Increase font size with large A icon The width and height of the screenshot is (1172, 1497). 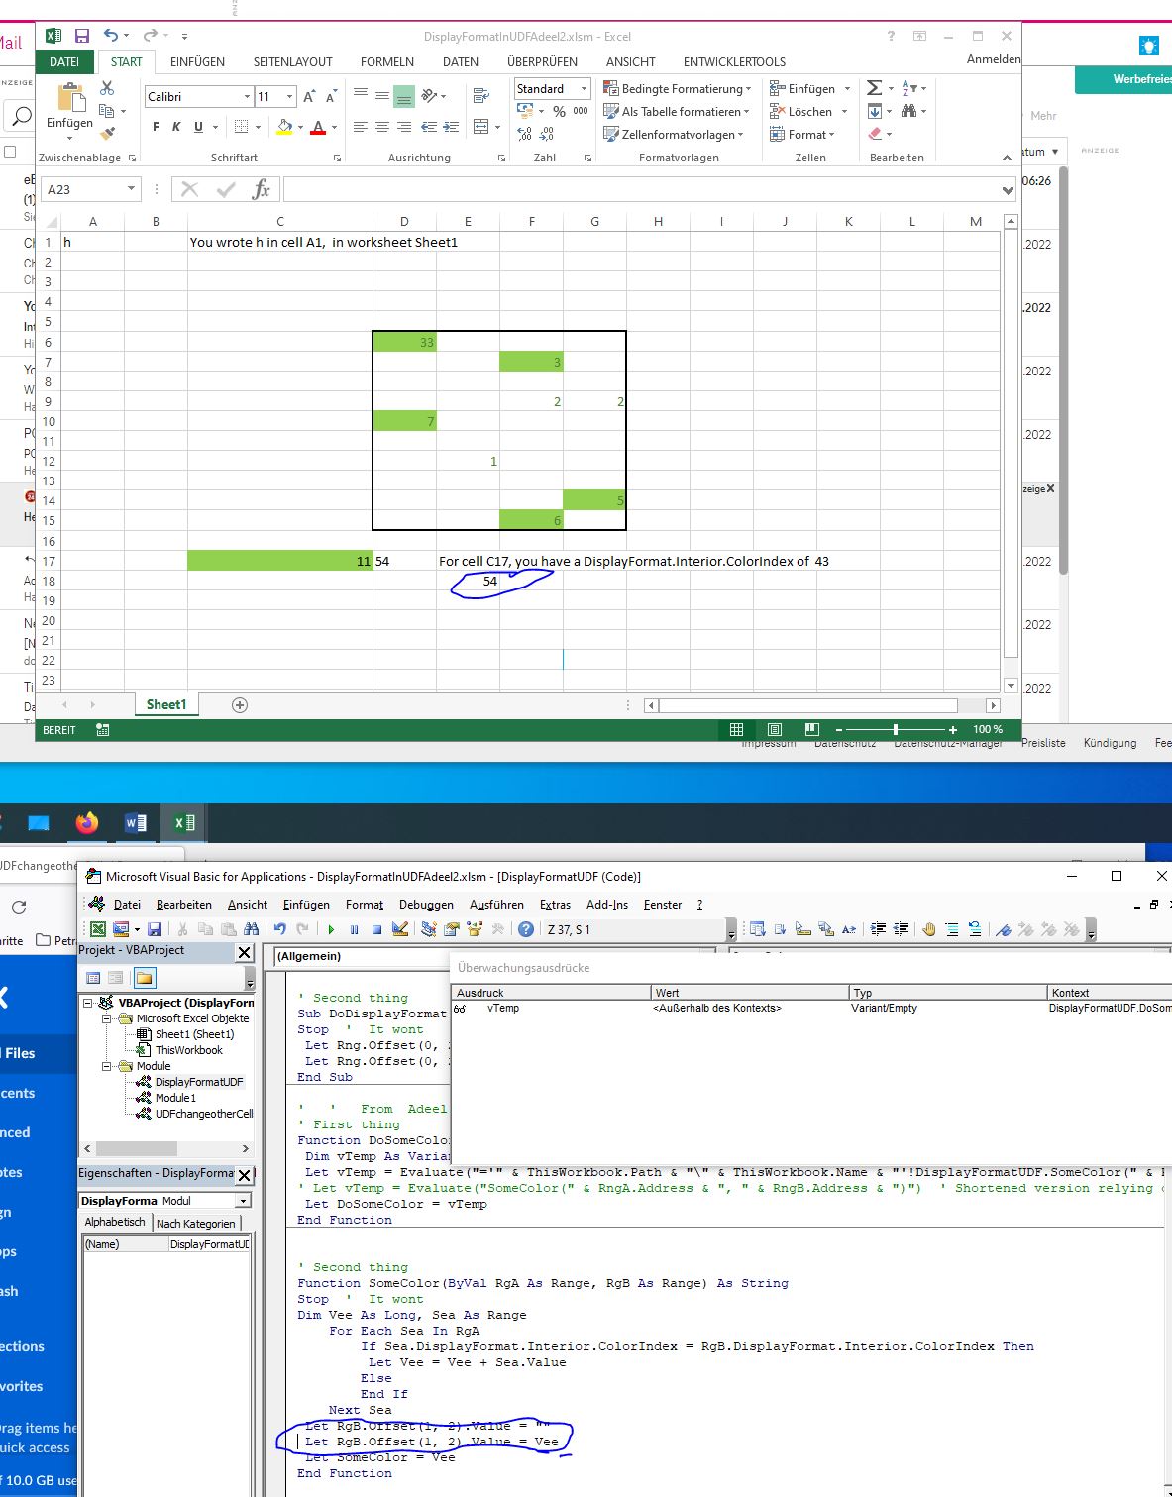309,96
